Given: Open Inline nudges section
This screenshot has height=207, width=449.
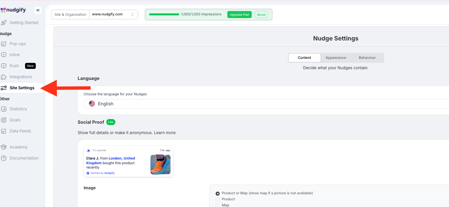Looking at the screenshot, I should pyautogui.click(x=15, y=55).
